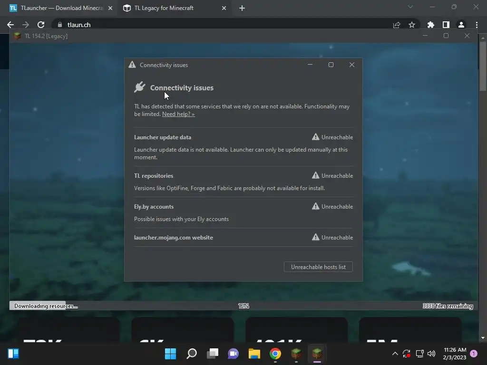Click the Downloading resources progress bar
The image size is (487, 365).
(243, 306)
